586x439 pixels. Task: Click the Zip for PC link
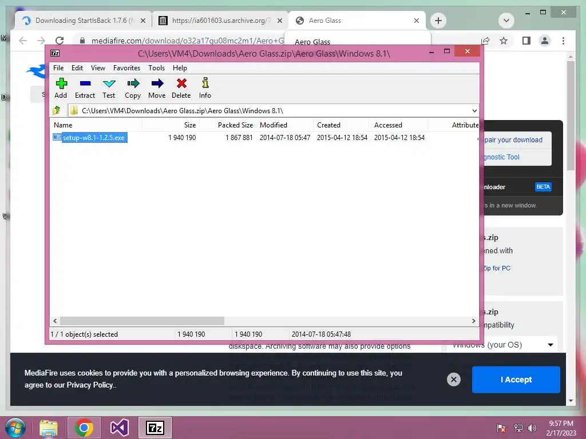[496, 268]
